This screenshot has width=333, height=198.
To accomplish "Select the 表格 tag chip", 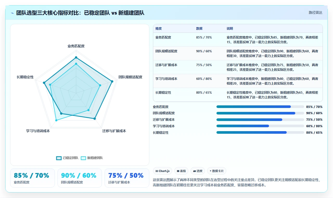I will (181, 171).
